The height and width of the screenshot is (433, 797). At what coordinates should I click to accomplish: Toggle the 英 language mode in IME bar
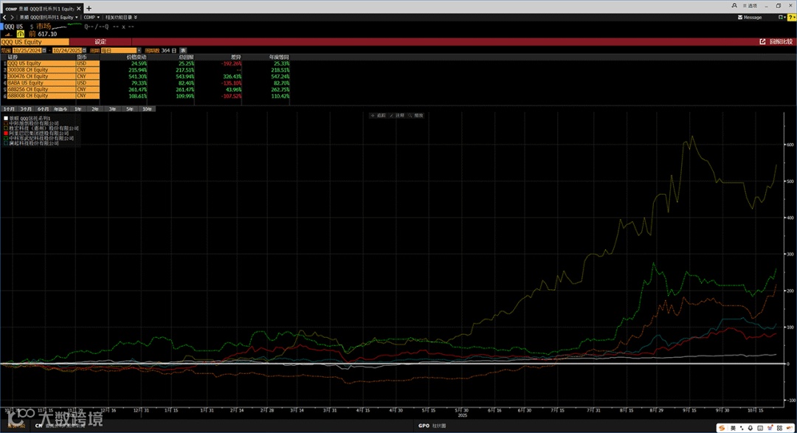click(733, 428)
